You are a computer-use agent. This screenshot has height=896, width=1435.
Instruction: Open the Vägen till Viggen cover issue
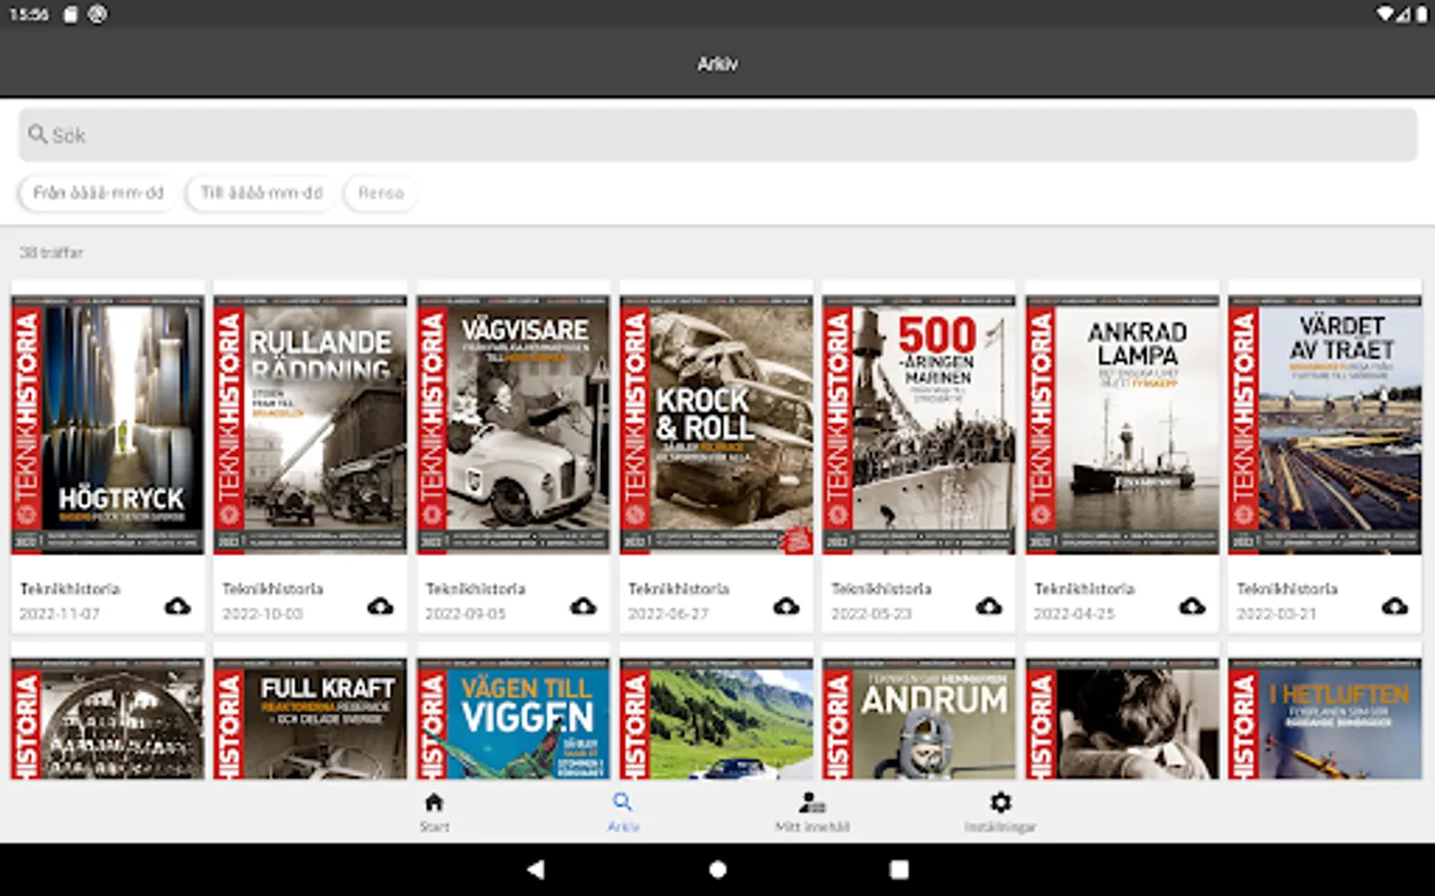513,718
